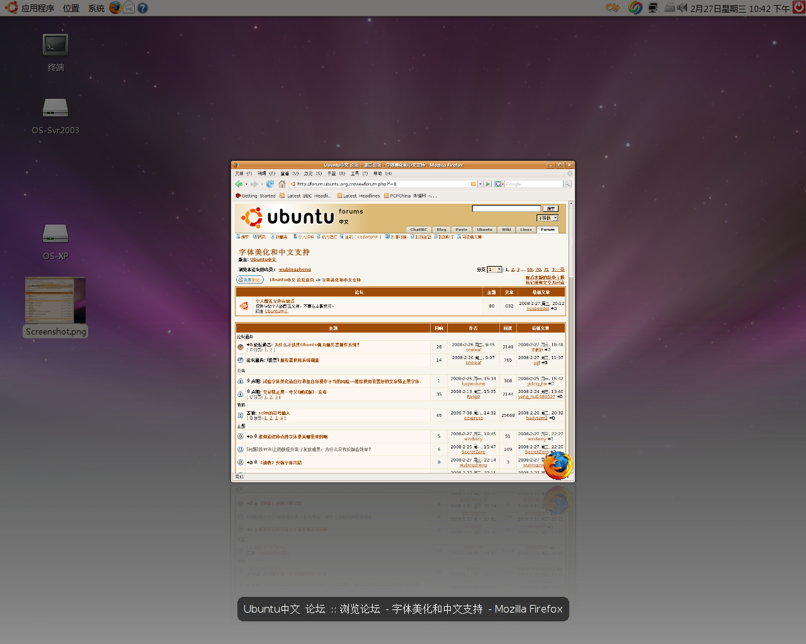Click the Firefox URL address field
The width and height of the screenshot is (806, 644).
tap(383, 184)
